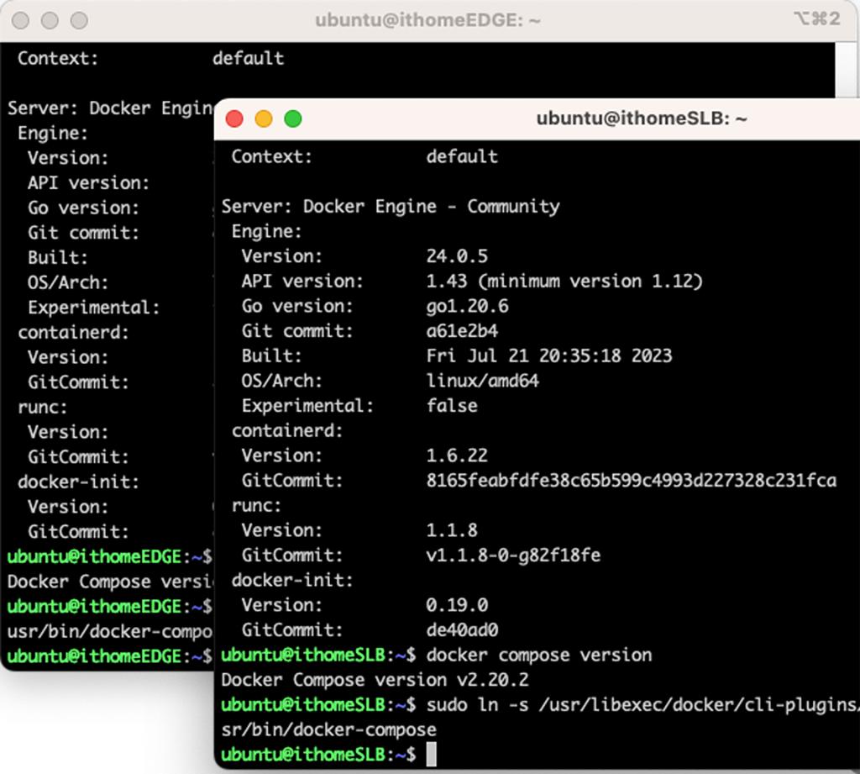Image resolution: width=860 pixels, height=774 pixels.
Task: Click 'Engine:' heading in ithomeSLB
Action: pyautogui.click(x=266, y=231)
